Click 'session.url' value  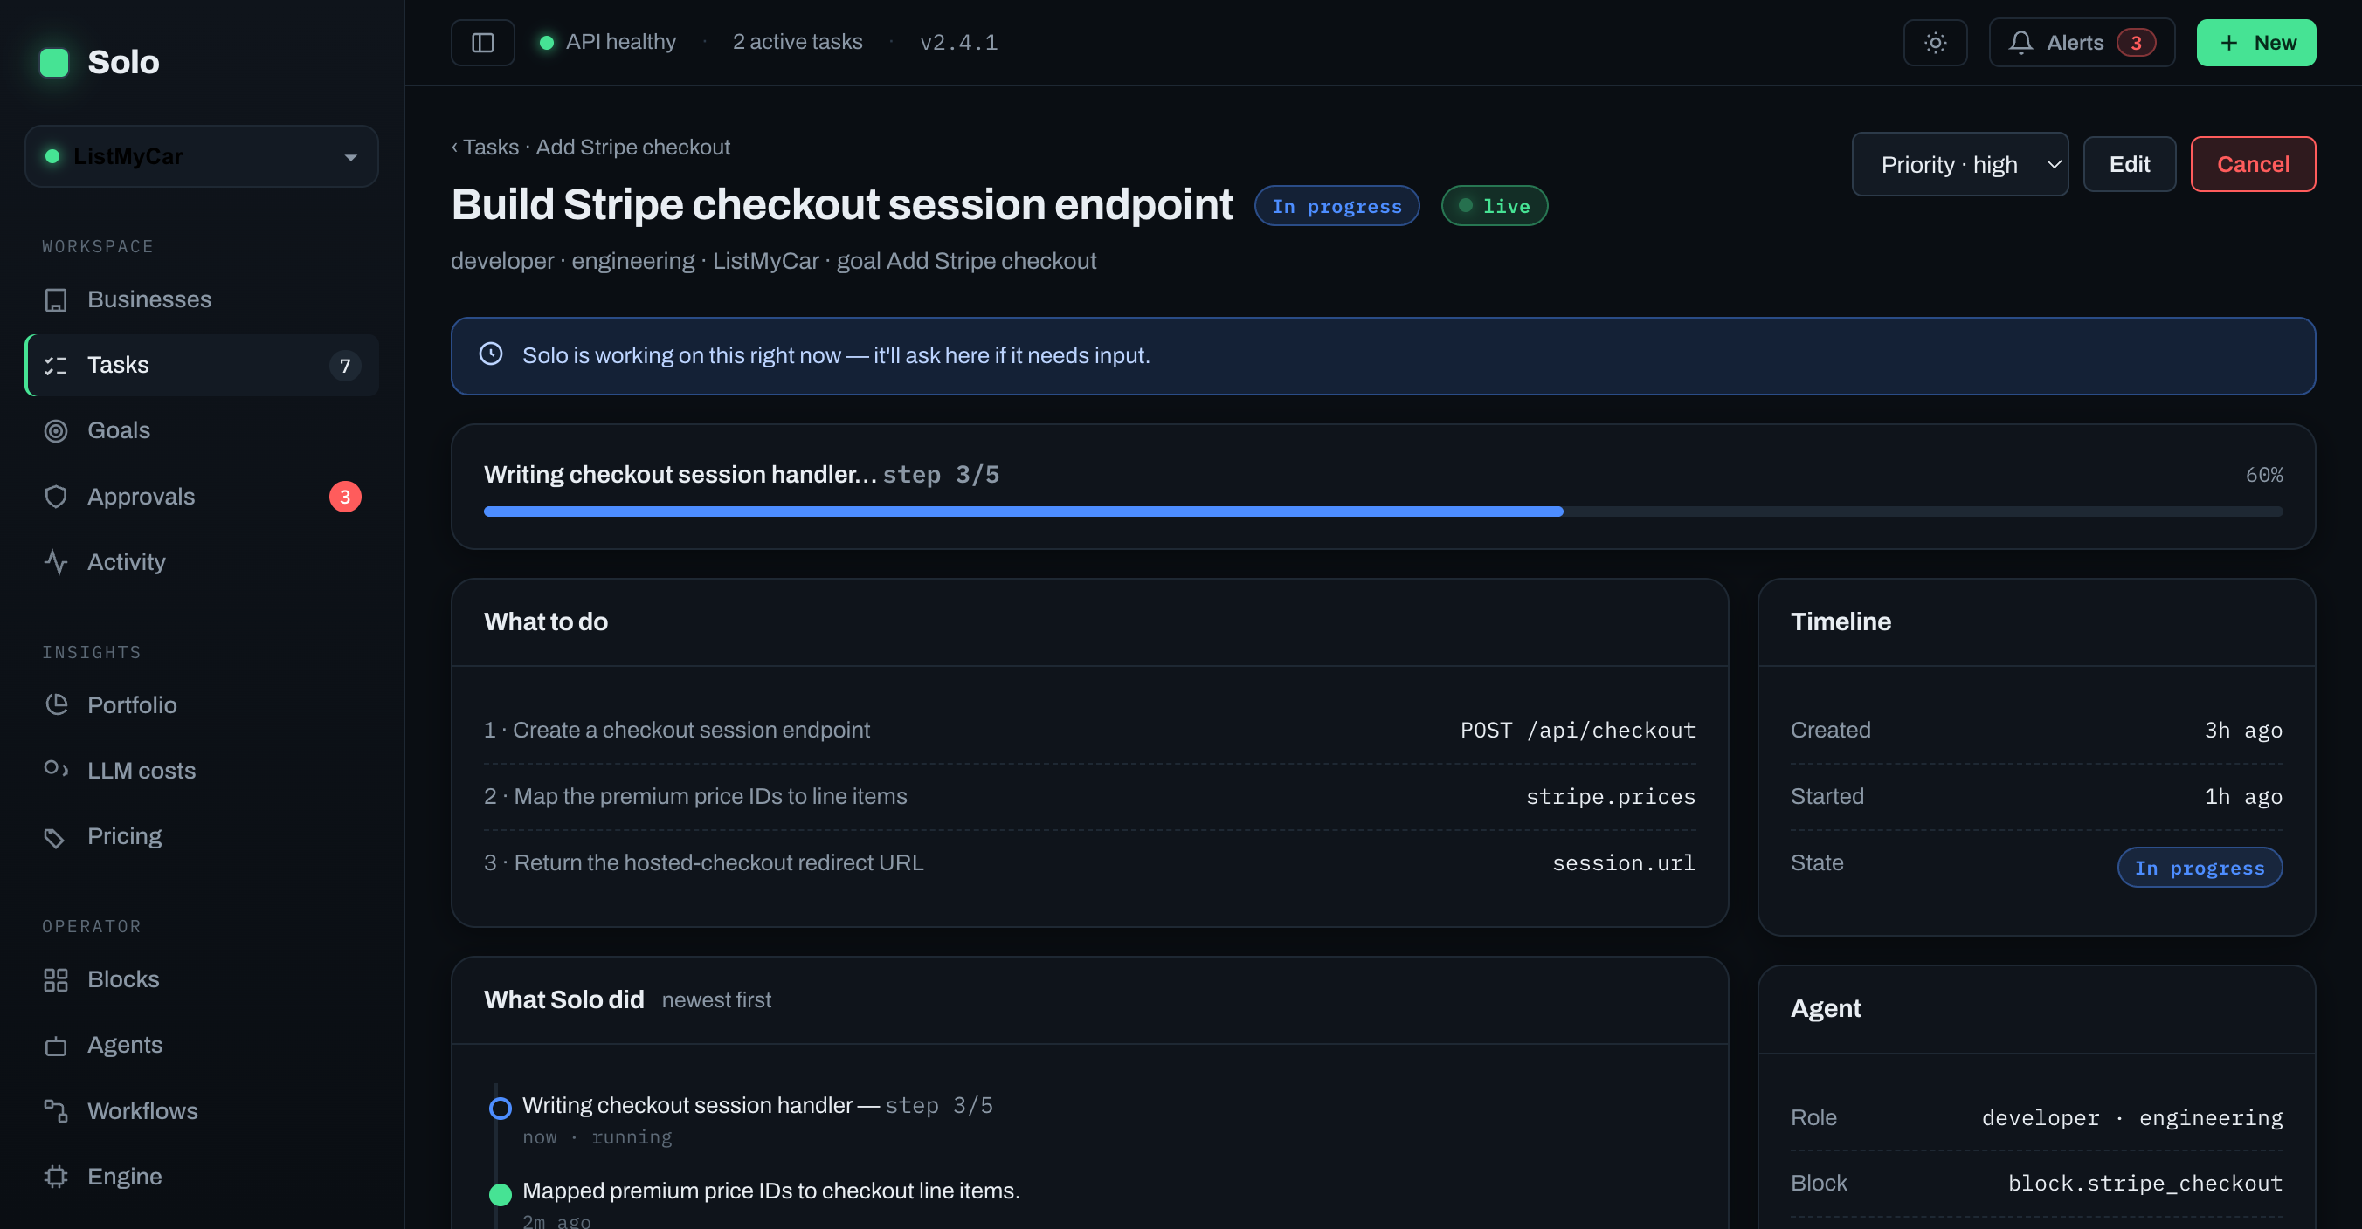1623,863
